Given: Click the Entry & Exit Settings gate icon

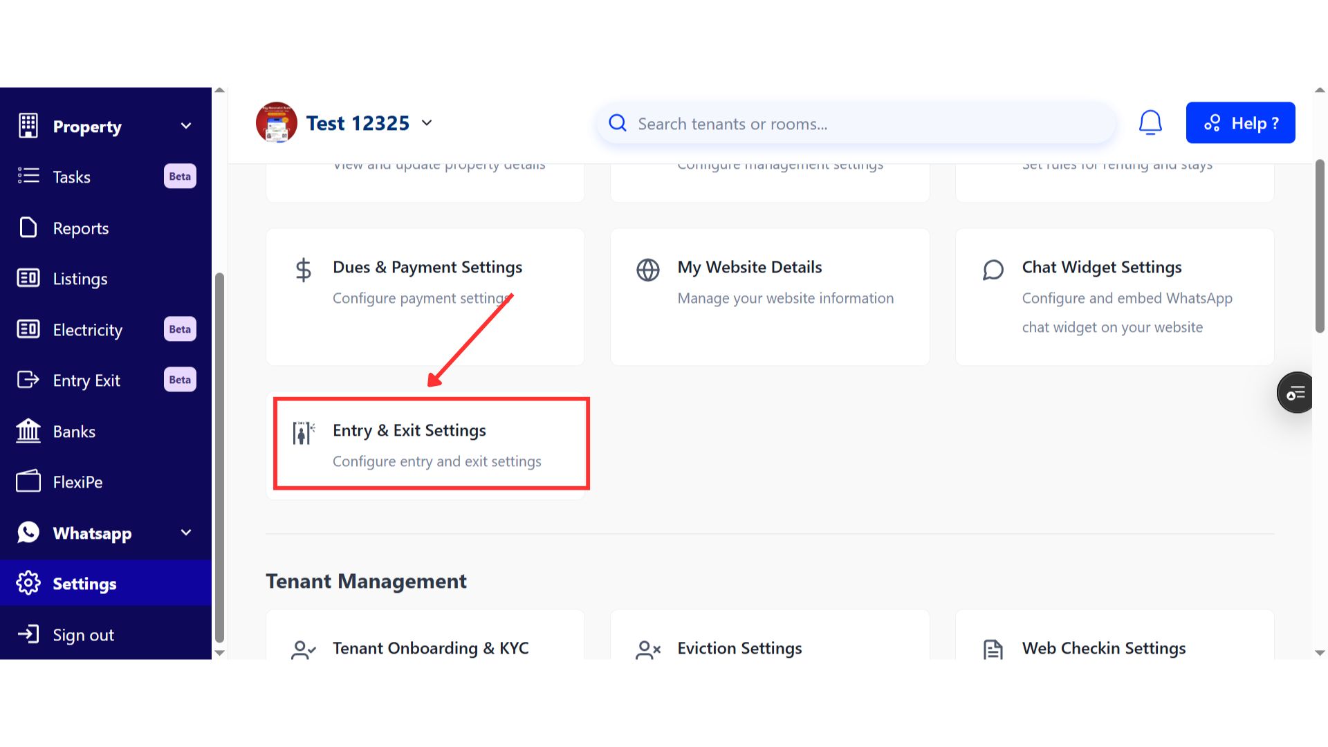Looking at the screenshot, I should click(303, 433).
